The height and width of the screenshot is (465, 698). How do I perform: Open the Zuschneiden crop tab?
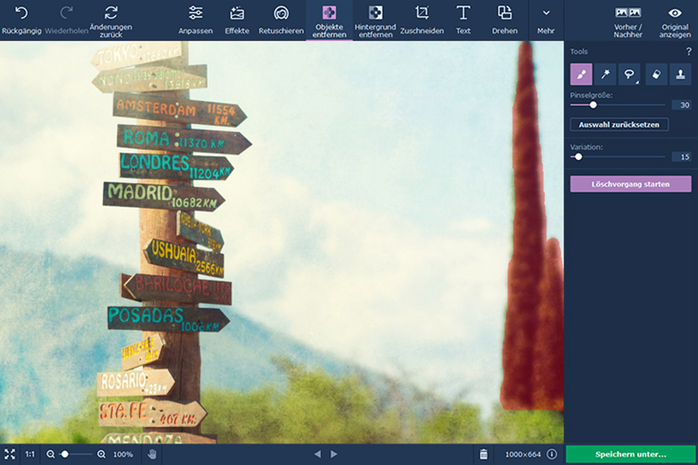pyautogui.click(x=422, y=20)
